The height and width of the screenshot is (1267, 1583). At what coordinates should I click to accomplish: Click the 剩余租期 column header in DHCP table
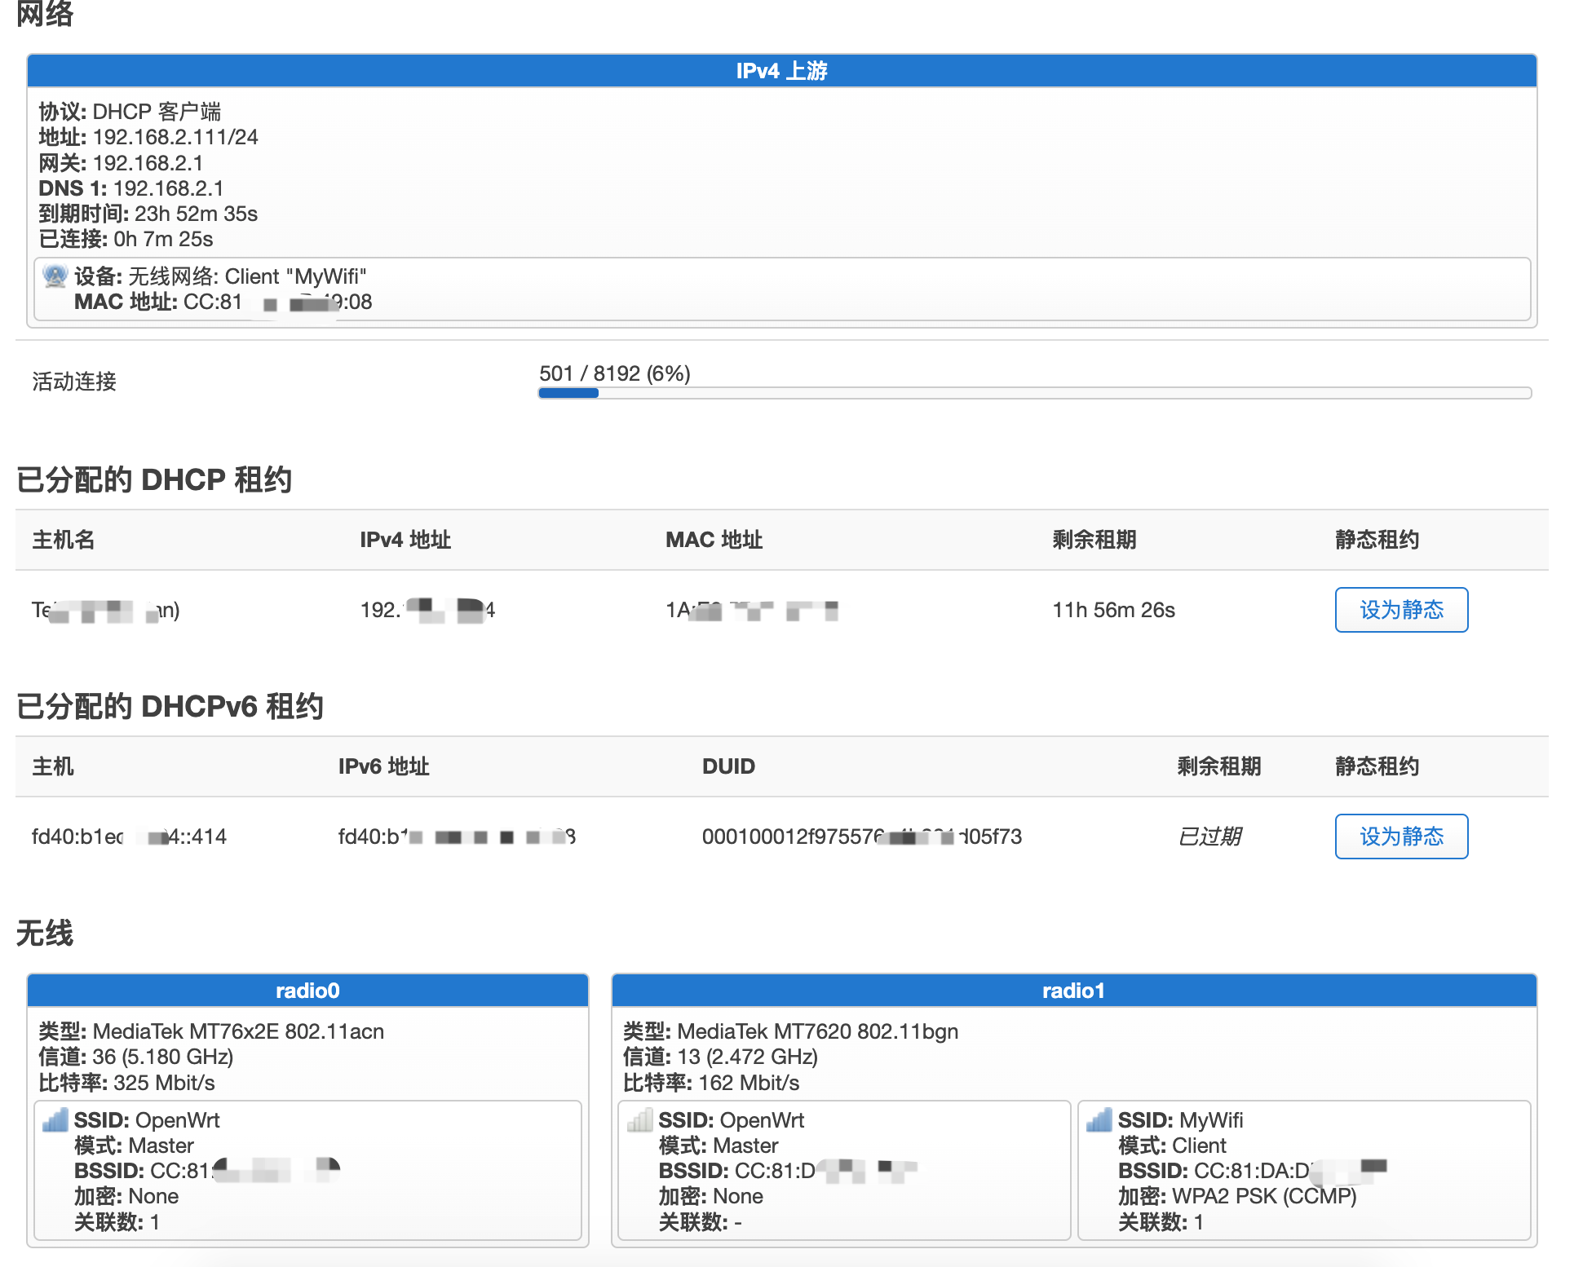point(1094,539)
